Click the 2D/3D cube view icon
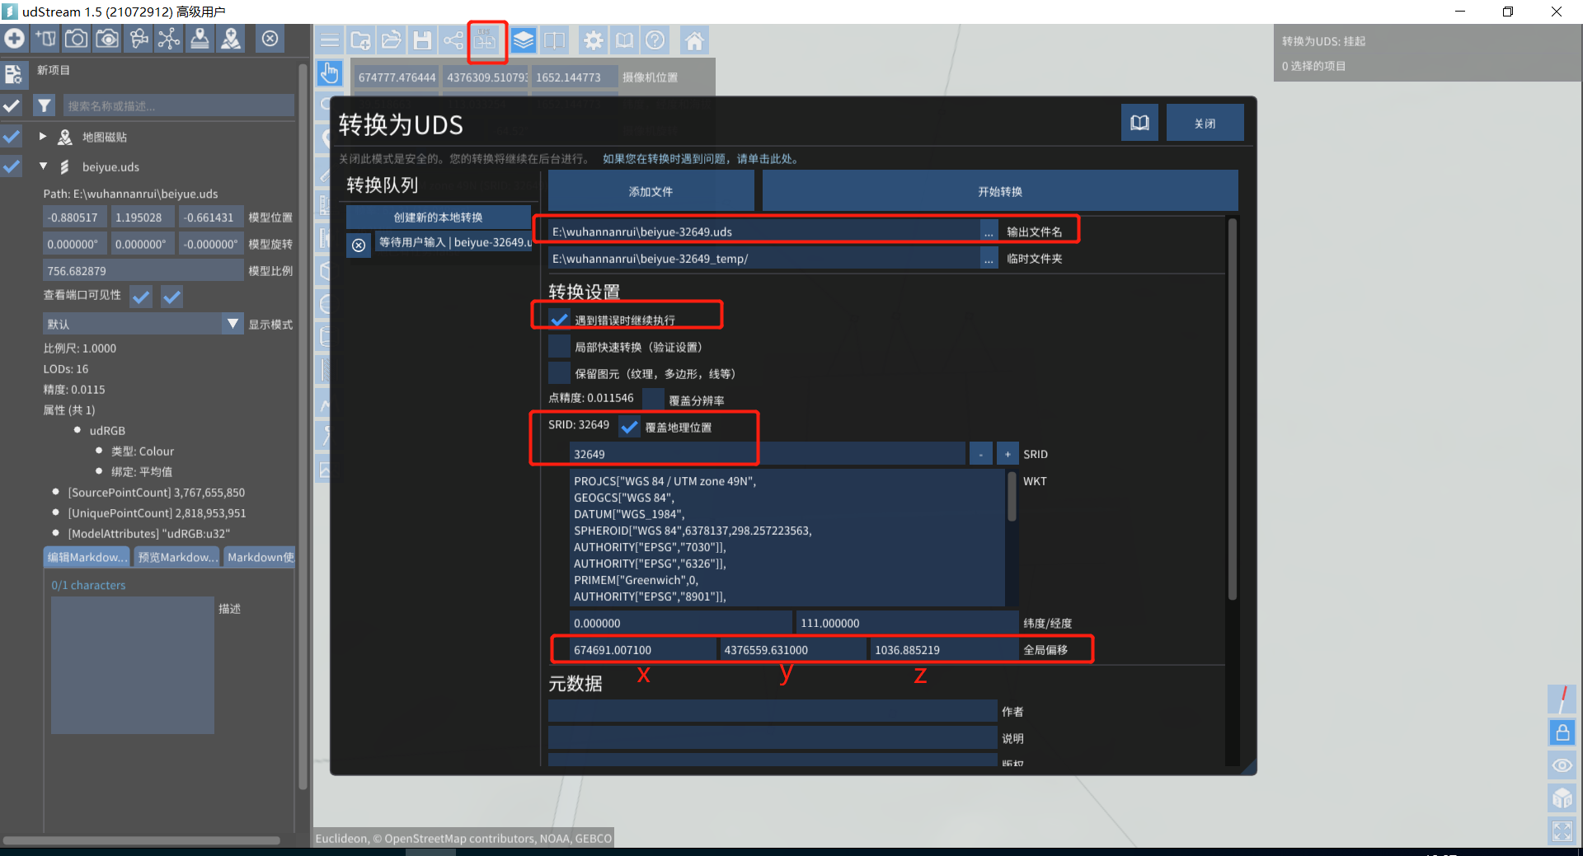 tap(1562, 798)
